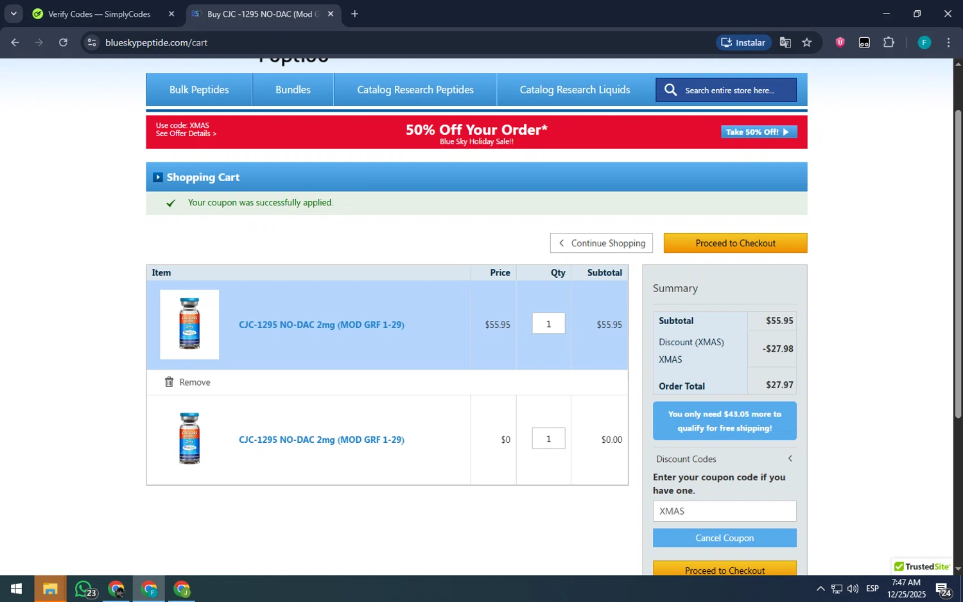Collapse the Discount Codes section chevron
Image resolution: width=963 pixels, height=602 pixels.
coord(790,458)
